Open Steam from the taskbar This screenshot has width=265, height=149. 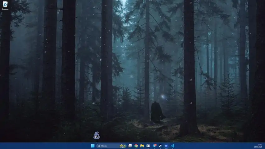coord(160,146)
